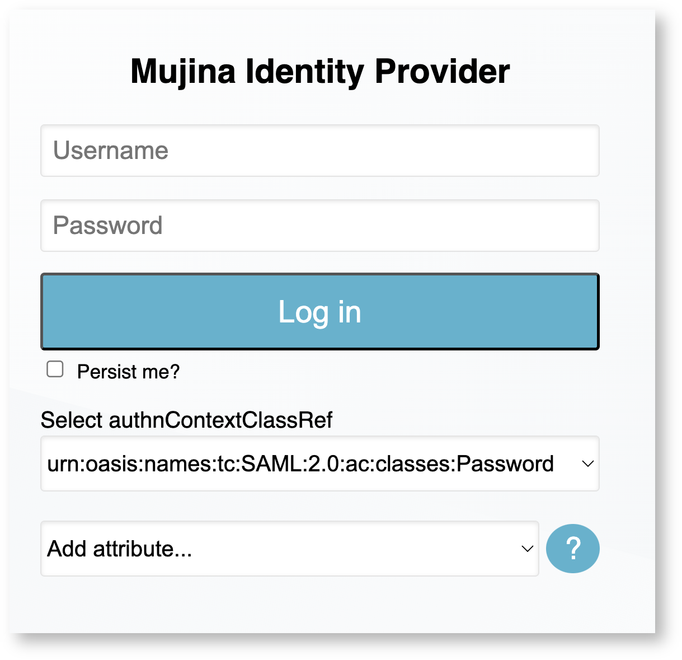Viewport: 682px width, 660px height.
Task: Open the authnContextClassRef dropdown
Action: tap(319, 464)
